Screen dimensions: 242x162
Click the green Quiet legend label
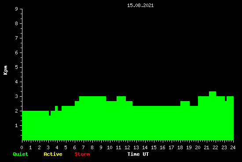click(x=21, y=154)
